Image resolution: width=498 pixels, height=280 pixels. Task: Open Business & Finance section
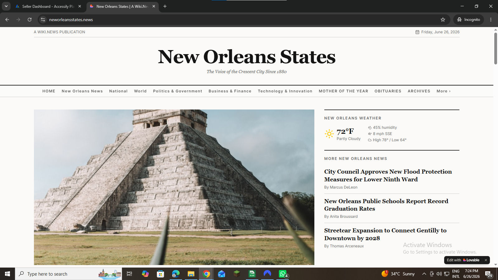point(230,91)
